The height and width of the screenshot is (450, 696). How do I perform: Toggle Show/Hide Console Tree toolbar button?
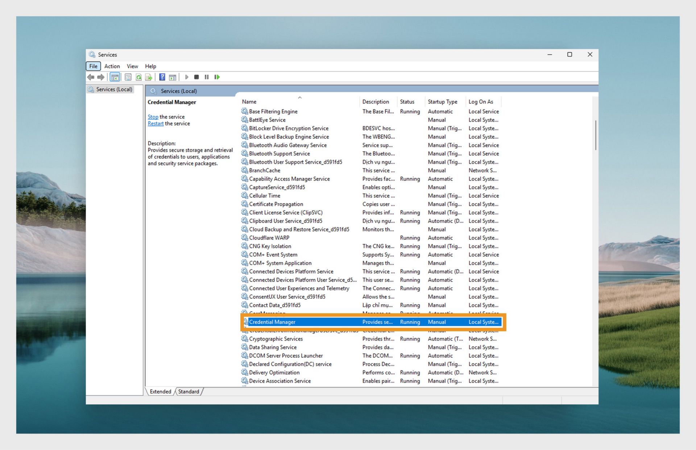coord(115,77)
